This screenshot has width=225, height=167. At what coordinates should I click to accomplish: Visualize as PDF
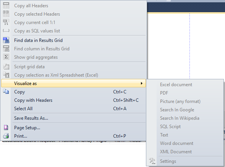click(x=185, y=93)
